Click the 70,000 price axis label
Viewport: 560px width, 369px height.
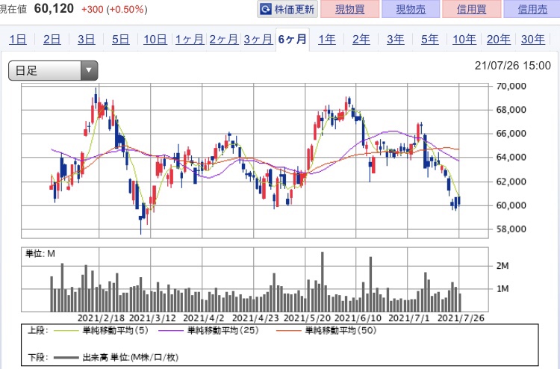[511, 86]
